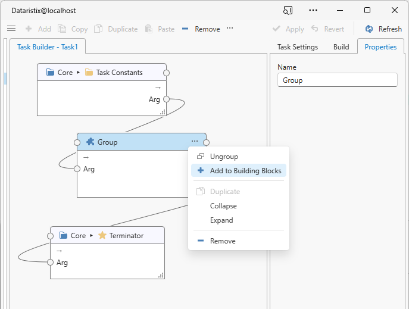This screenshot has width=409, height=309.
Task: Select the Properties tab
Action: [x=380, y=47]
